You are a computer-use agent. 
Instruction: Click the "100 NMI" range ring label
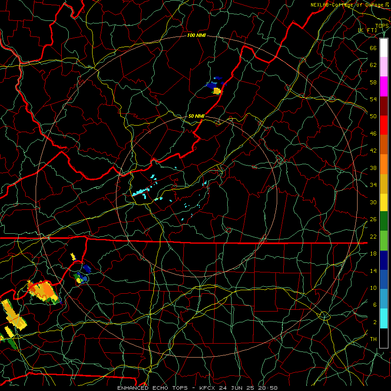(x=196, y=36)
